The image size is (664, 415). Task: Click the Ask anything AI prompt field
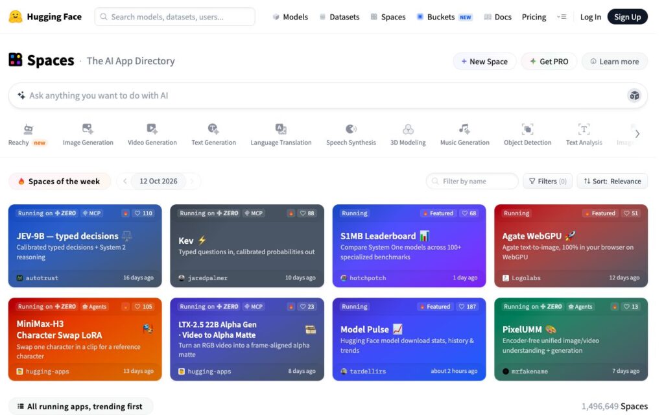coord(327,96)
